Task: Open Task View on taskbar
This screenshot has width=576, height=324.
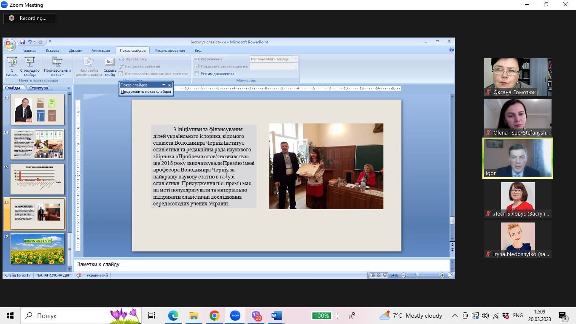Action: point(152,316)
